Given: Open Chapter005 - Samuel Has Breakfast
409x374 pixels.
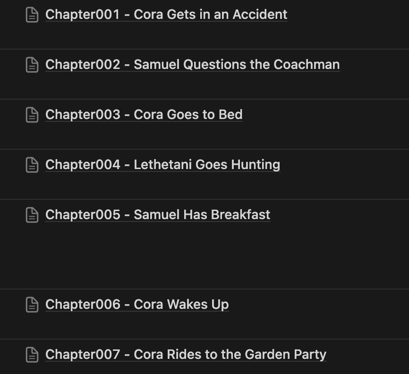Looking at the screenshot, I should point(158,215).
